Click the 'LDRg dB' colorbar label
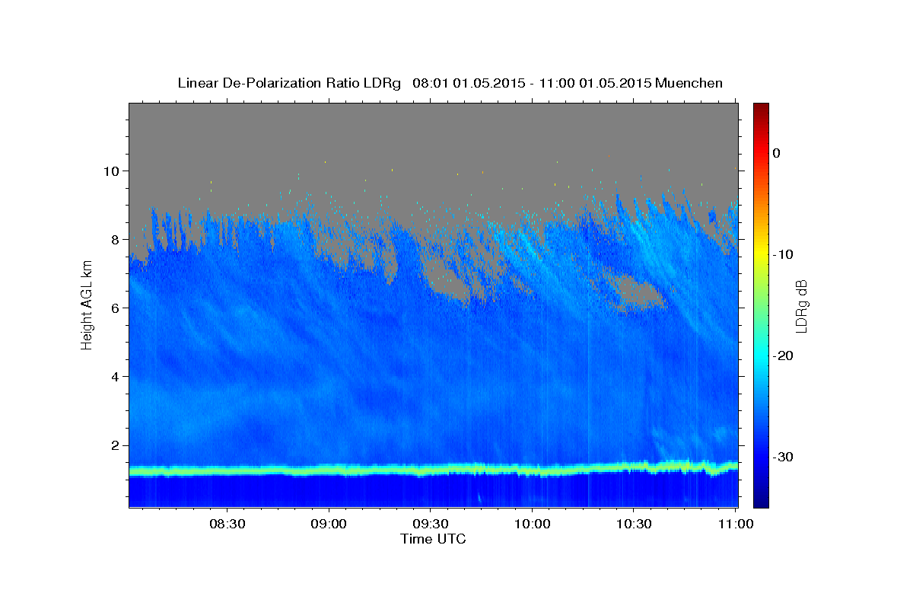Viewport: 913px width, 609px height. (800, 305)
